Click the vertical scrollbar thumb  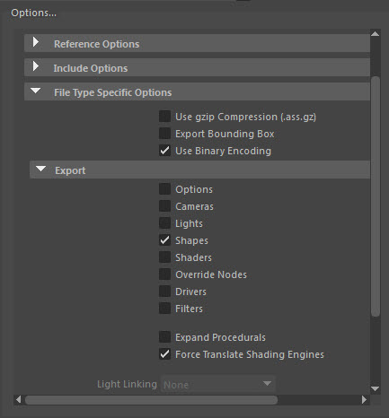pyautogui.click(x=376, y=196)
